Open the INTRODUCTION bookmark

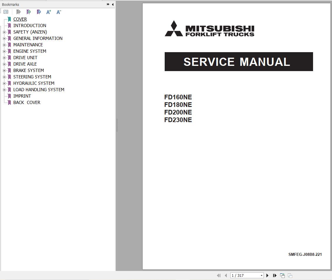pos(30,26)
